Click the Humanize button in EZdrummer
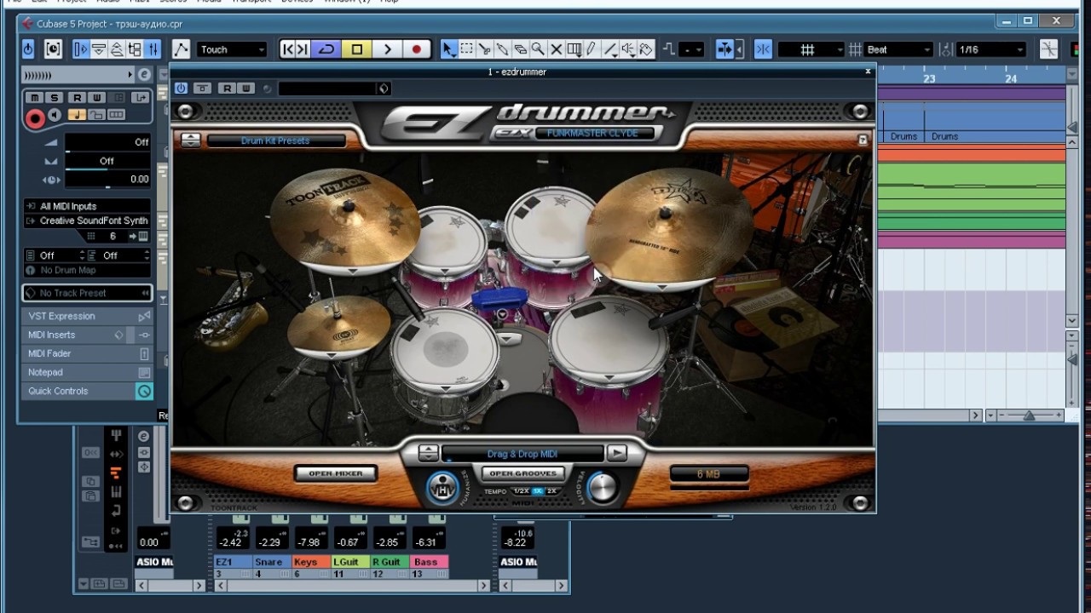1091x613 pixels. pyautogui.click(x=442, y=486)
